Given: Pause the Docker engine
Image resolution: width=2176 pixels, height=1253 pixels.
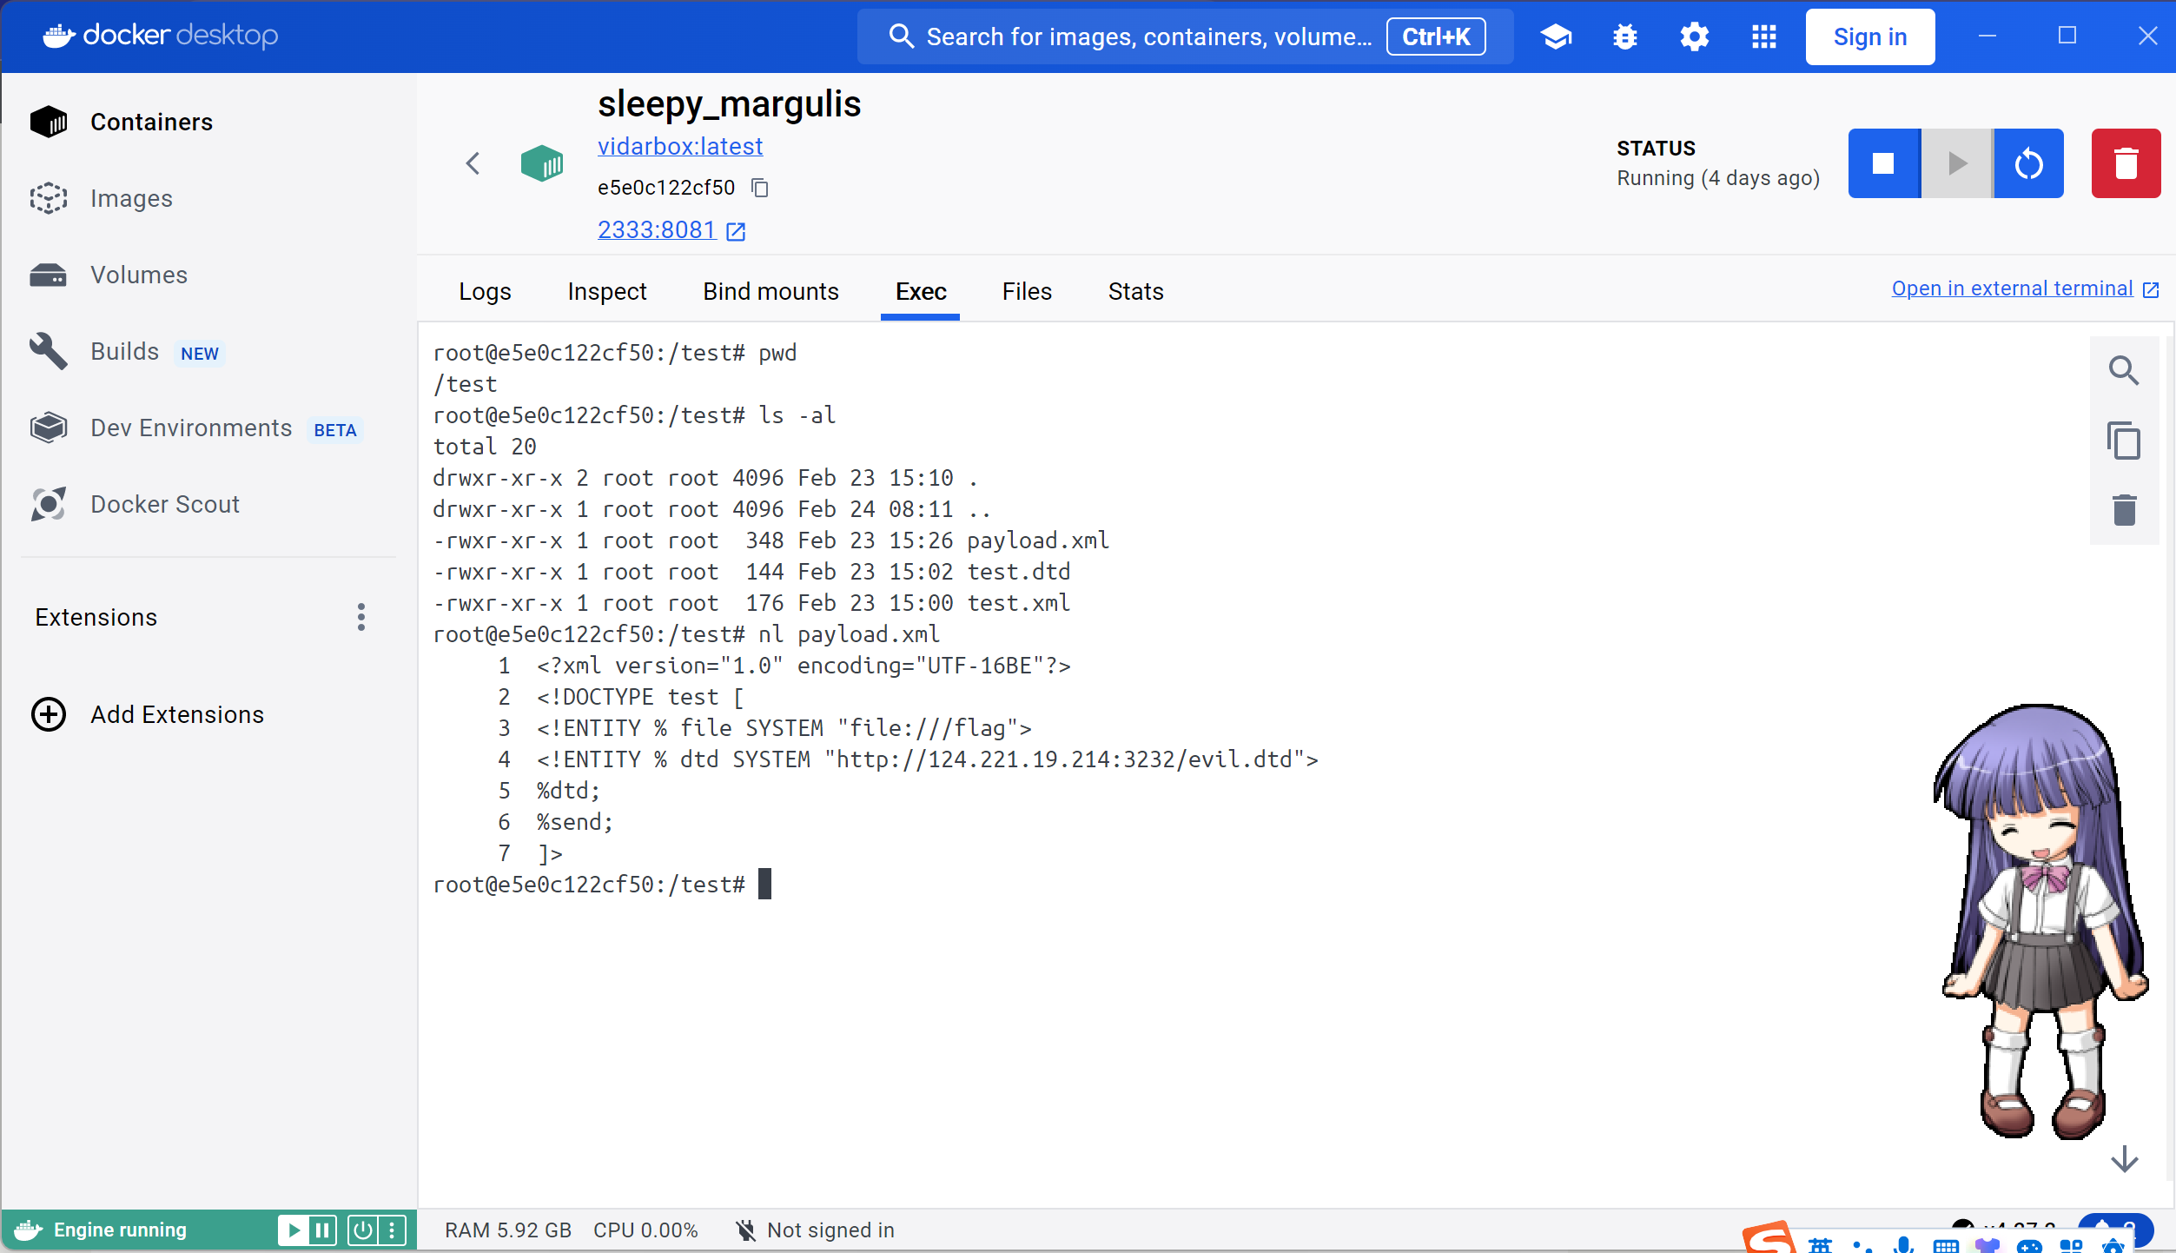Looking at the screenshot, I should pyautogui.click(x=322, y=1230).
